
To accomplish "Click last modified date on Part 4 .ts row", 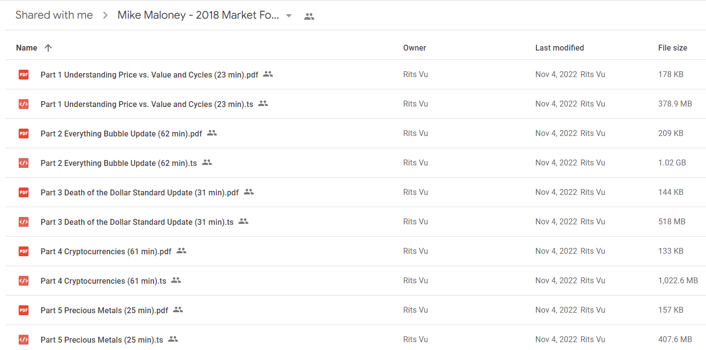I will [556, 281].
